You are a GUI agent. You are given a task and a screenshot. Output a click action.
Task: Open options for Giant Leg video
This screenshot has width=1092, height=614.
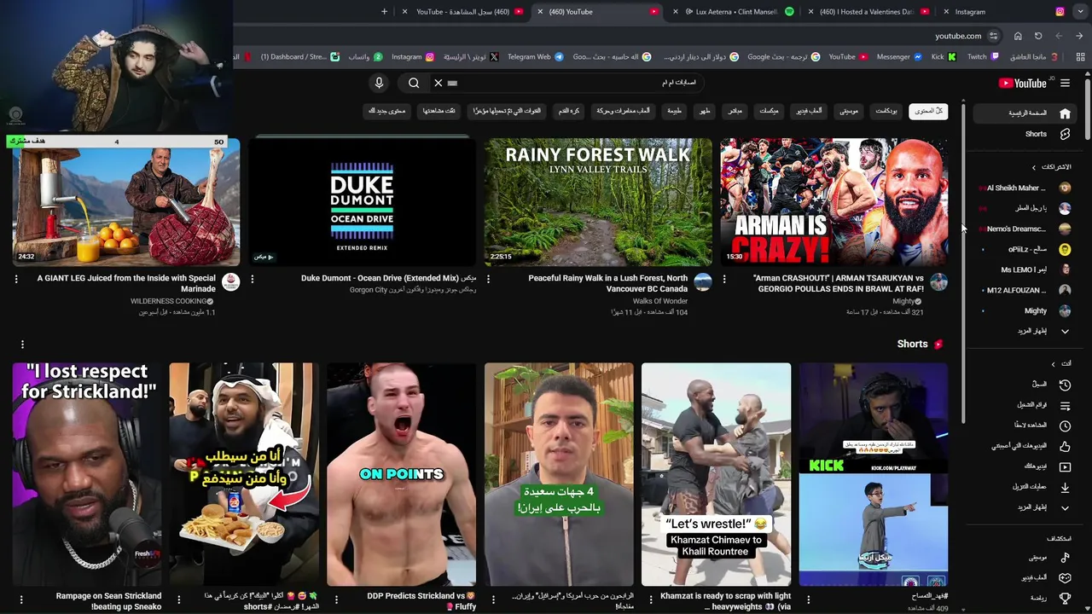click(x=15, y=279)
